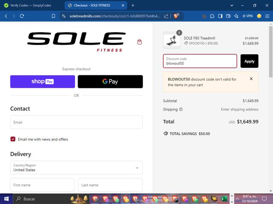Open the hand cursor app in taskbar
The height and width of the screenshot is (204, 273).
(214, 199)
